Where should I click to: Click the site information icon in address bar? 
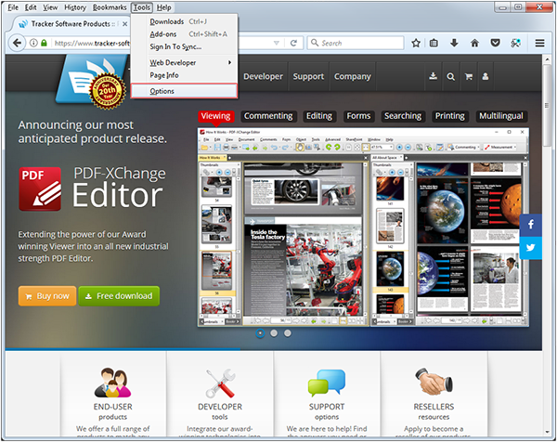pyautogui.click(x=33, y=43)
